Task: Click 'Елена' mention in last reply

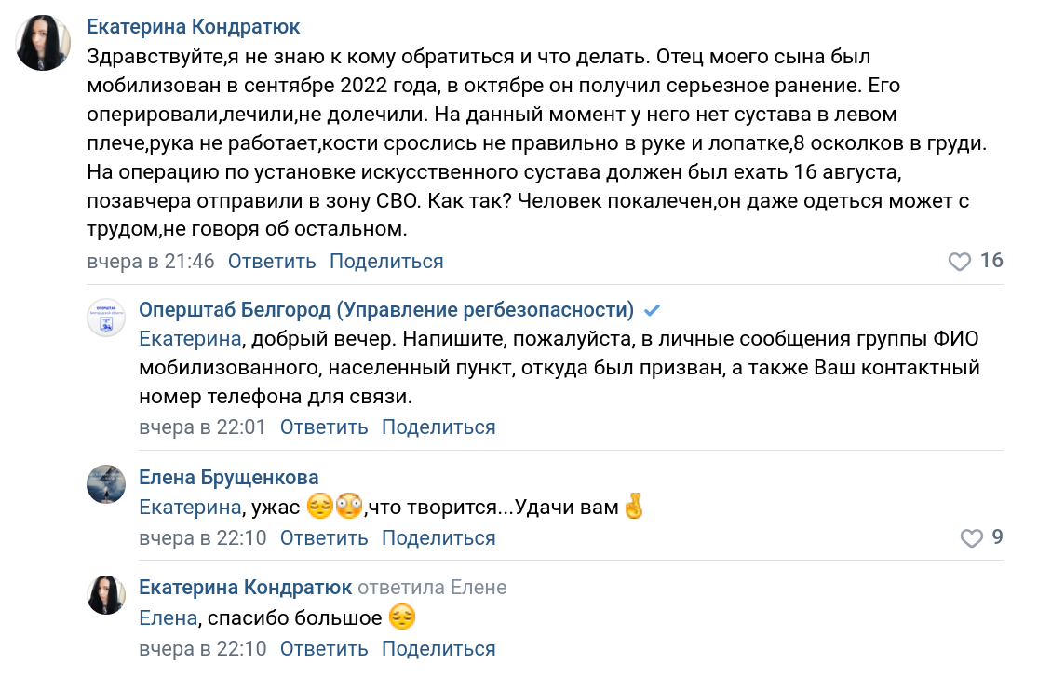Action: tap(168, 617)
